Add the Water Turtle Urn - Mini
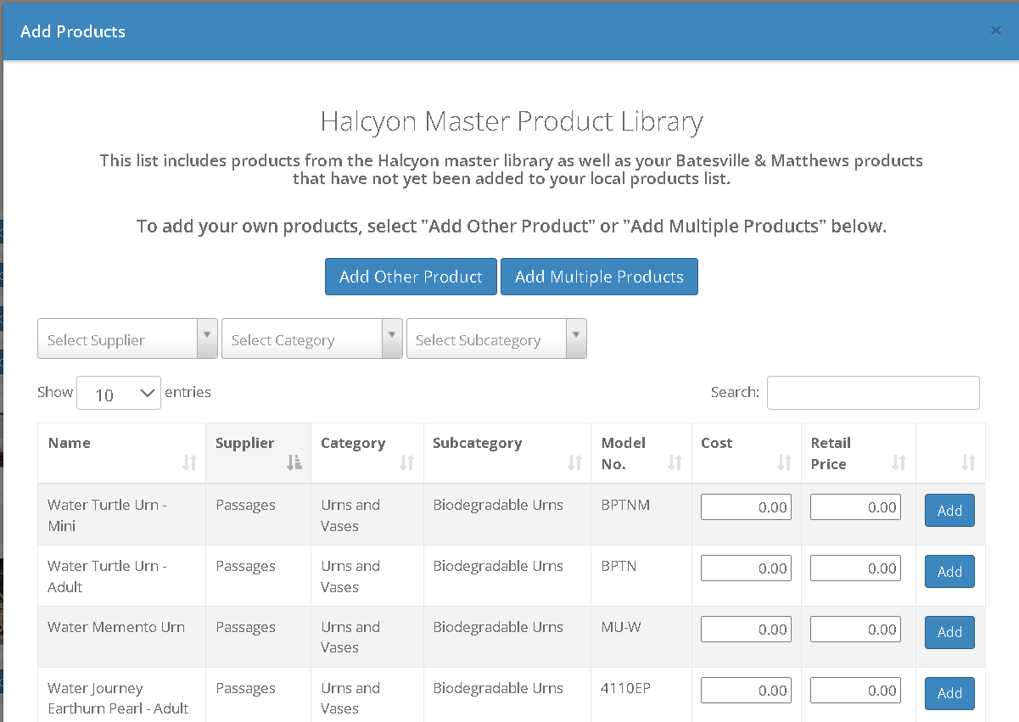Viewport: 1019px width, 722px height. click(949, 511)
